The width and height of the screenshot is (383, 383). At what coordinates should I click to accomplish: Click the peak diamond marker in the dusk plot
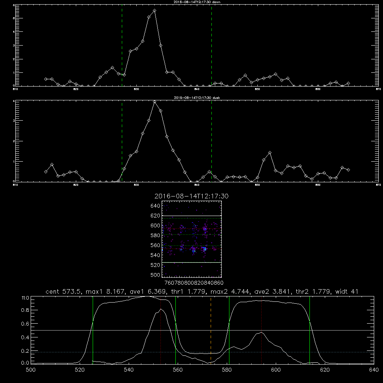click(x=154, y=102)
